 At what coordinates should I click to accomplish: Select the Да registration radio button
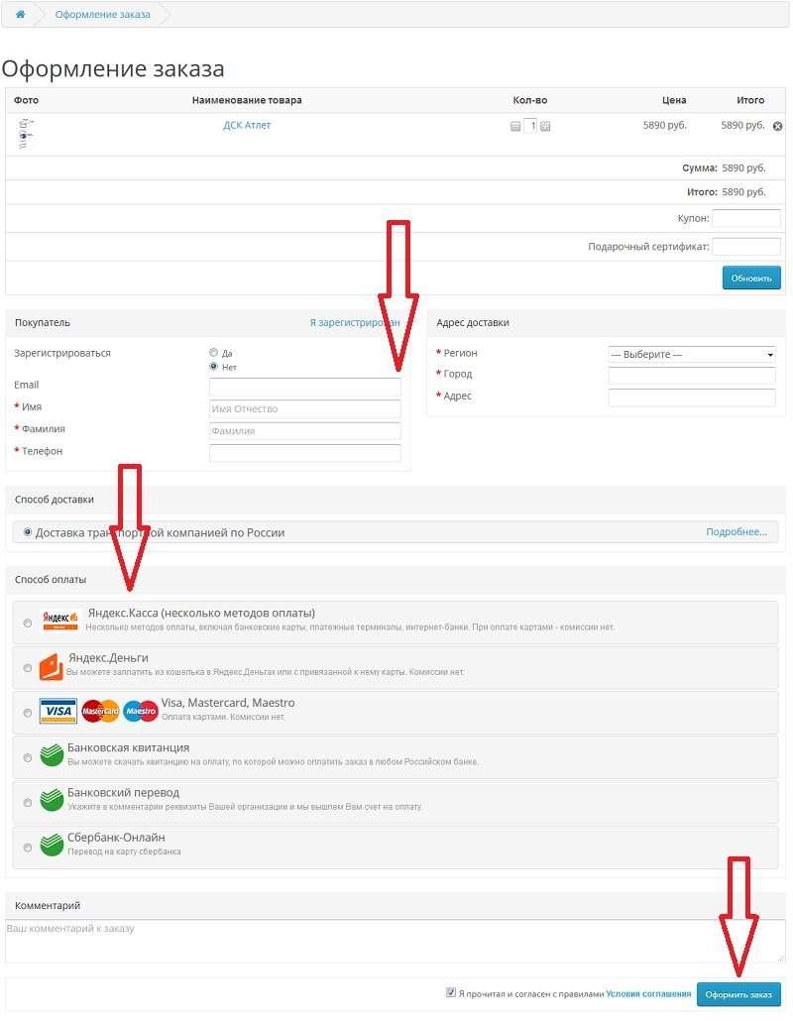tap(213, 352)
